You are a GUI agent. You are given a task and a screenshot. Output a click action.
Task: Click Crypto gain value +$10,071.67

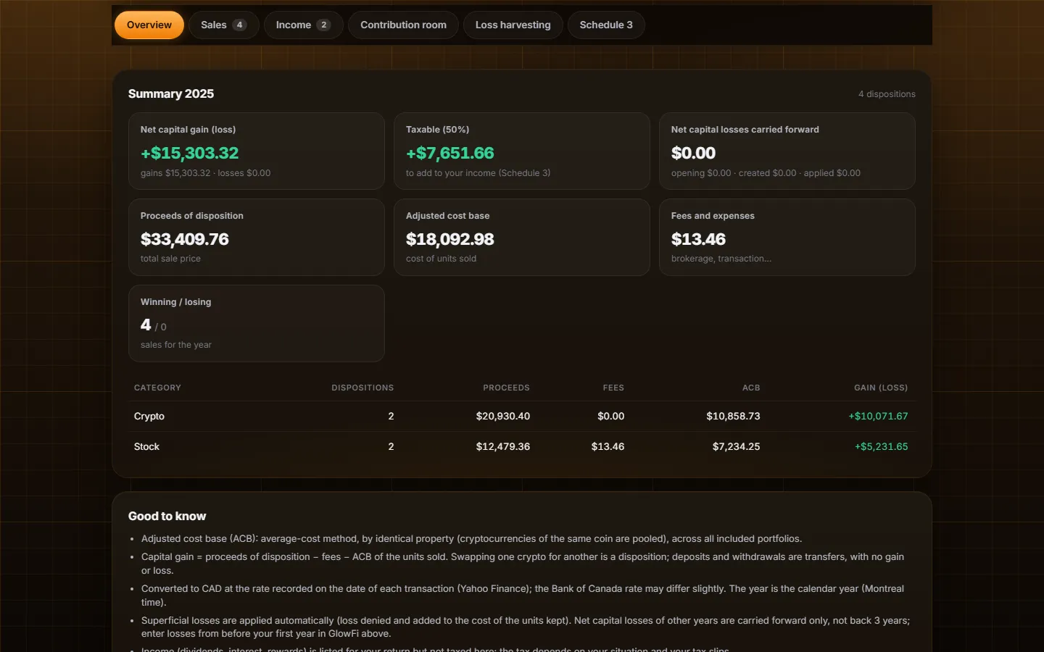click(878, 417)
